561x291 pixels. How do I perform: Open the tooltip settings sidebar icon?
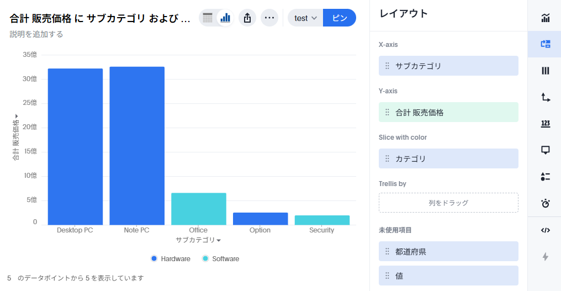(546, 150)
